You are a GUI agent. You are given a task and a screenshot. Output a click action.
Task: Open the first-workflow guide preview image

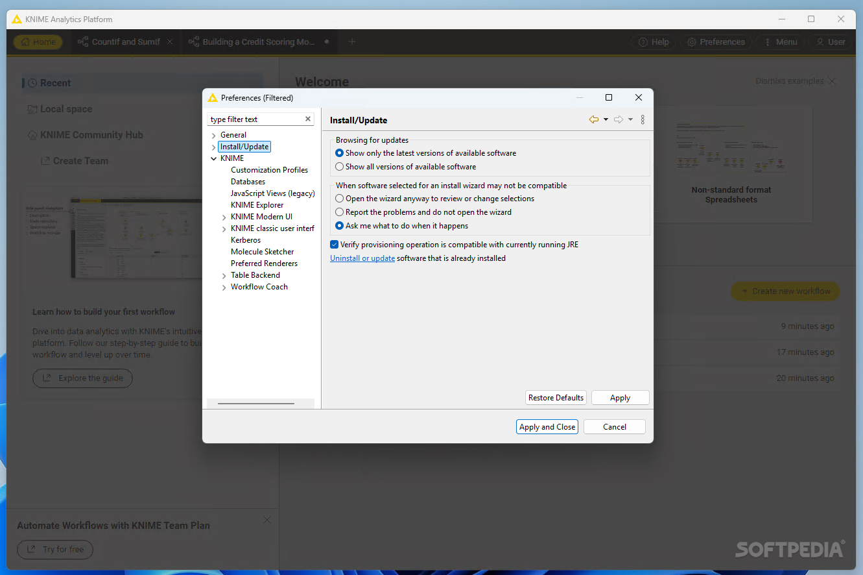coord(137,239)
